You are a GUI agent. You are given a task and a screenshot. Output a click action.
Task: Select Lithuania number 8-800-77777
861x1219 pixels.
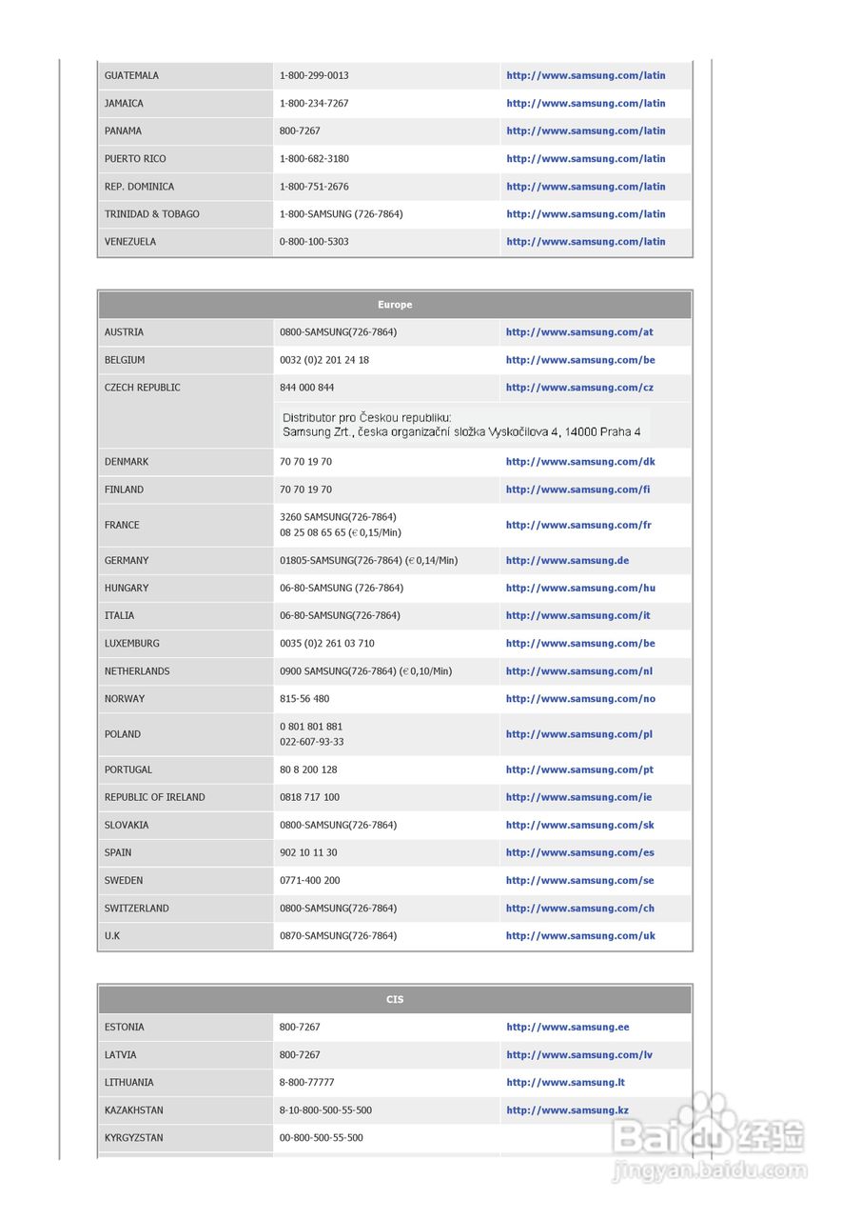[306, 1083]
